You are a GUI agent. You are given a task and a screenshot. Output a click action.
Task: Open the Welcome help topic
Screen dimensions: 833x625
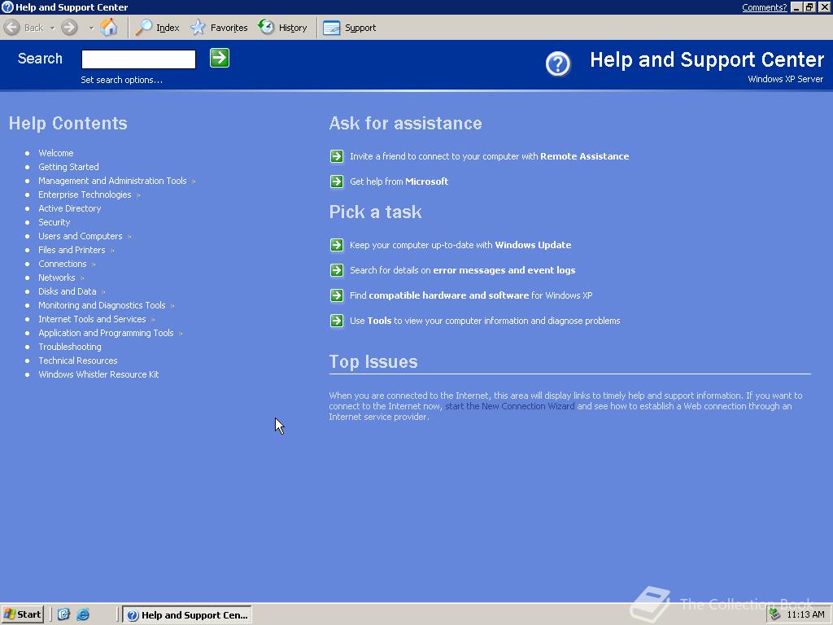[56, 153]
